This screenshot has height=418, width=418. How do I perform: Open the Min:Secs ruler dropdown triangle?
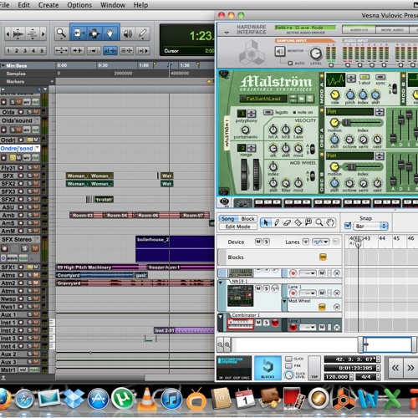(x=3, y=66)
